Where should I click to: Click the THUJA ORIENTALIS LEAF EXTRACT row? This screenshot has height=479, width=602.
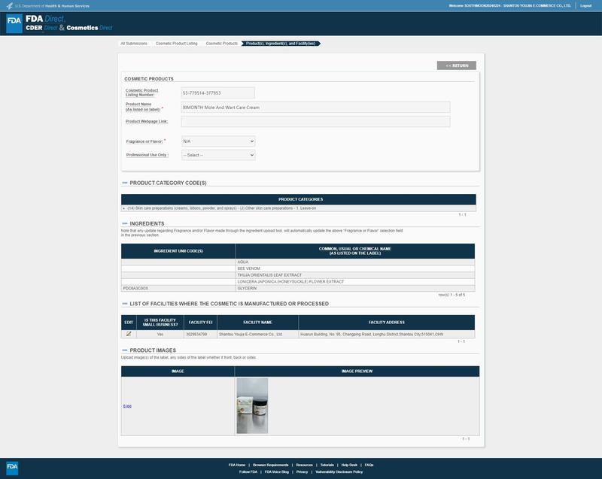tap(298, 275)
